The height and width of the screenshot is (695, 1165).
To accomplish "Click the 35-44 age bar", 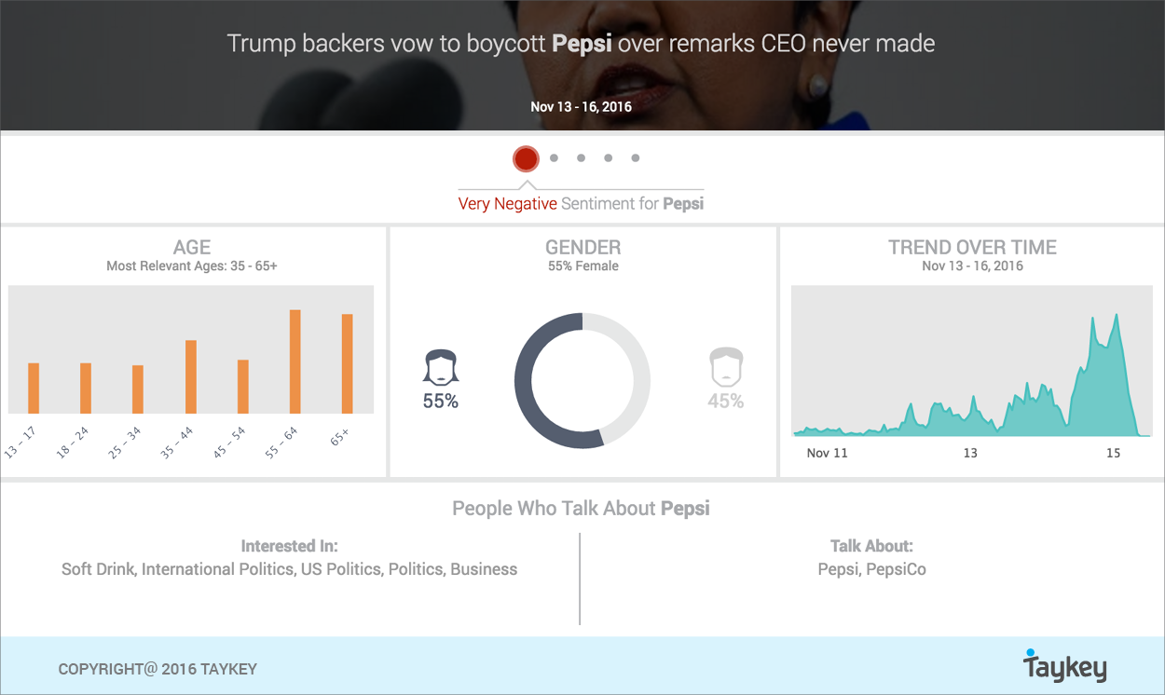I will pyautogui.click(x=191, y=376).
